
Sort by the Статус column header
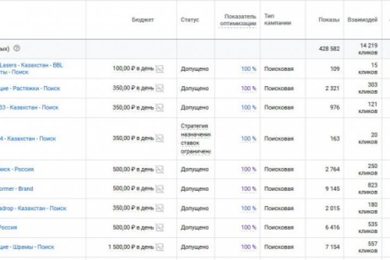[x=190, y=20]
